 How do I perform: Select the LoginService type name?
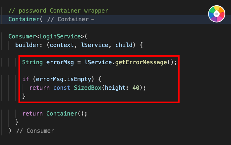pyautogui.click(x=60, y=36)
